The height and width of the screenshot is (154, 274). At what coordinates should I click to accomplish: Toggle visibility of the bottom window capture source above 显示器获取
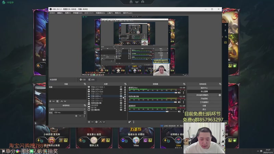click(121, 107)
